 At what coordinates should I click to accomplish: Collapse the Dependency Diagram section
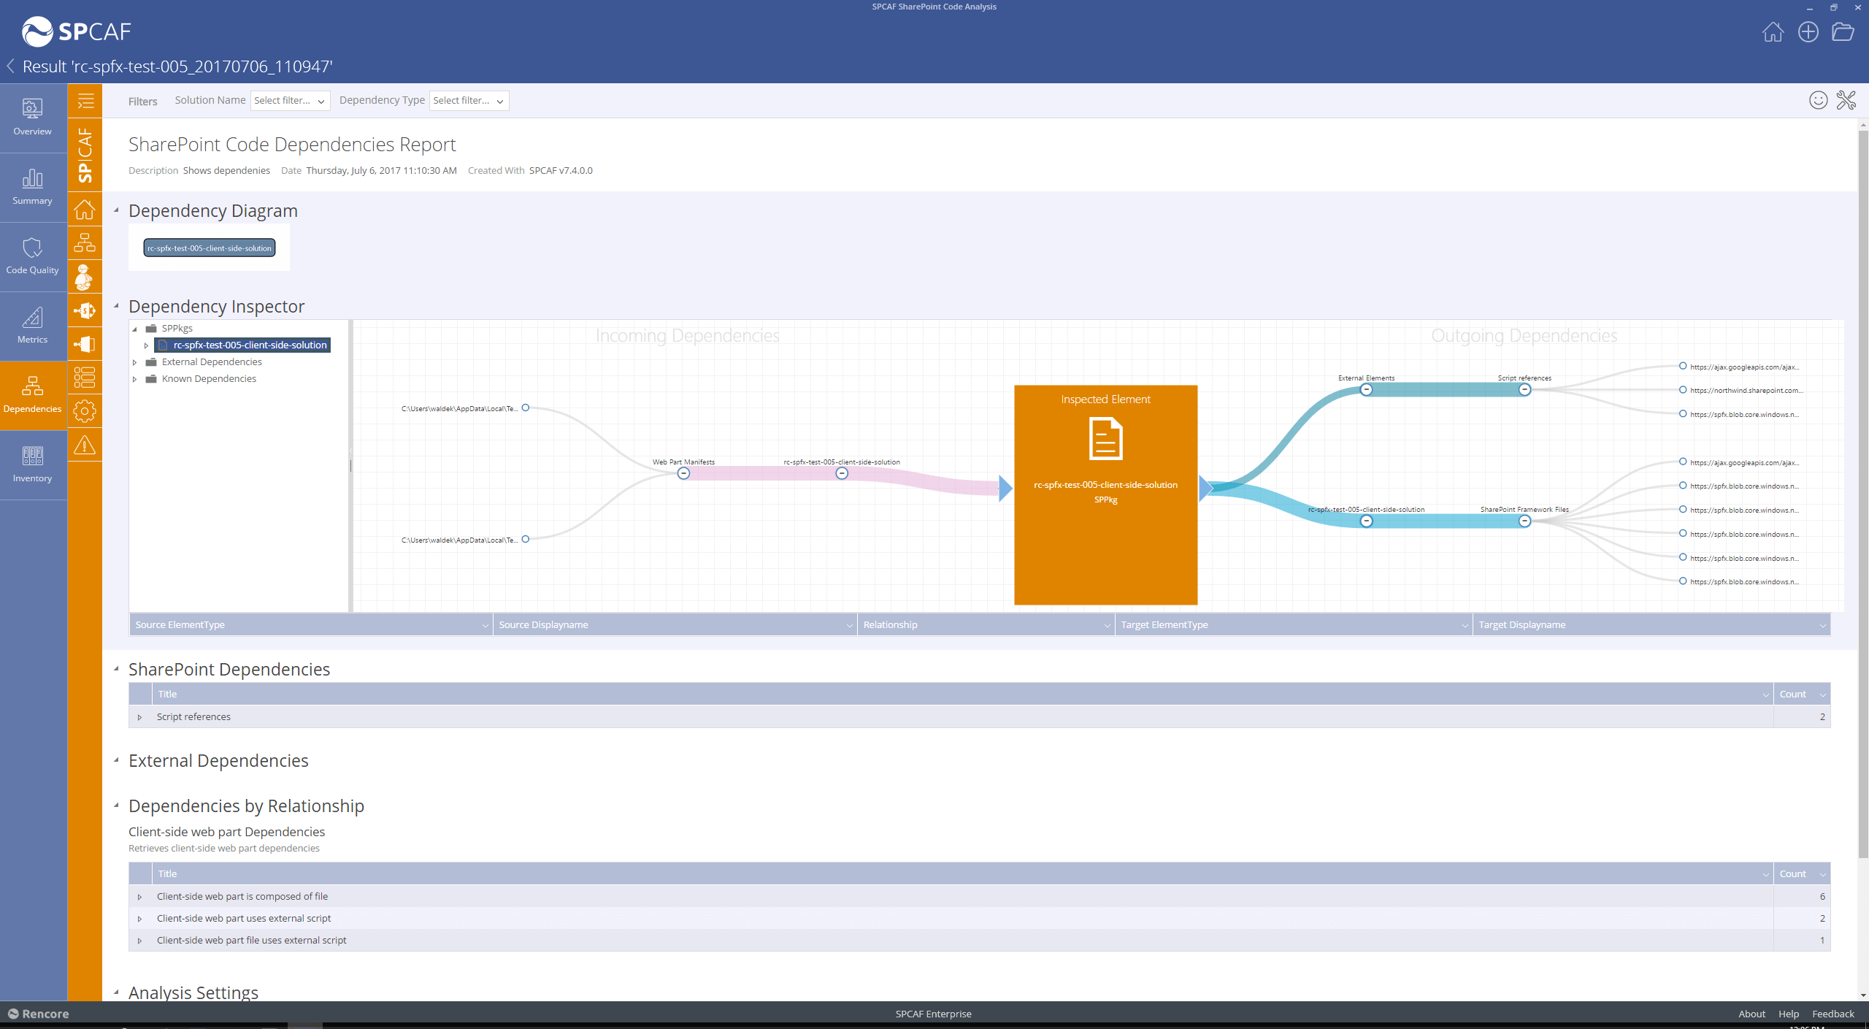117,210
